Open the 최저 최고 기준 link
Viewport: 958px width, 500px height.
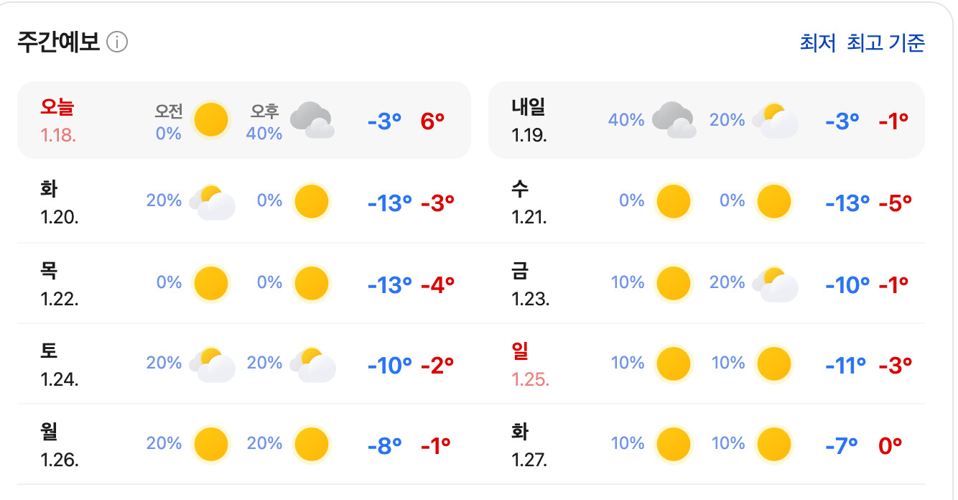862,43
